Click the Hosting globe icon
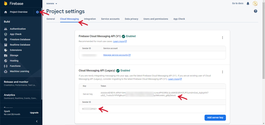 6,61
